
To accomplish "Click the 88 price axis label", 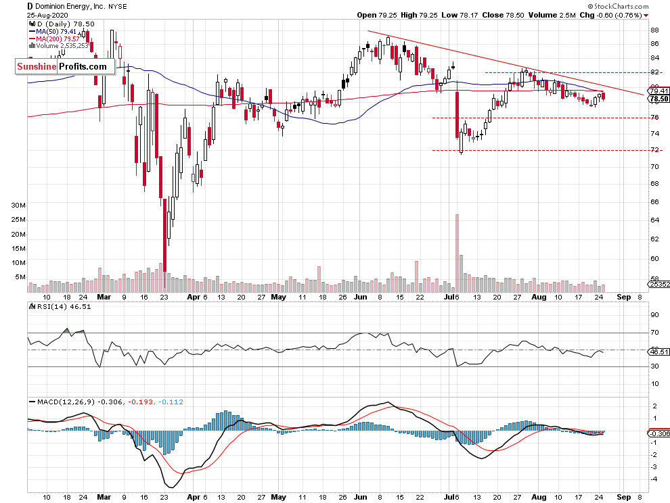I will coord(654,30).
